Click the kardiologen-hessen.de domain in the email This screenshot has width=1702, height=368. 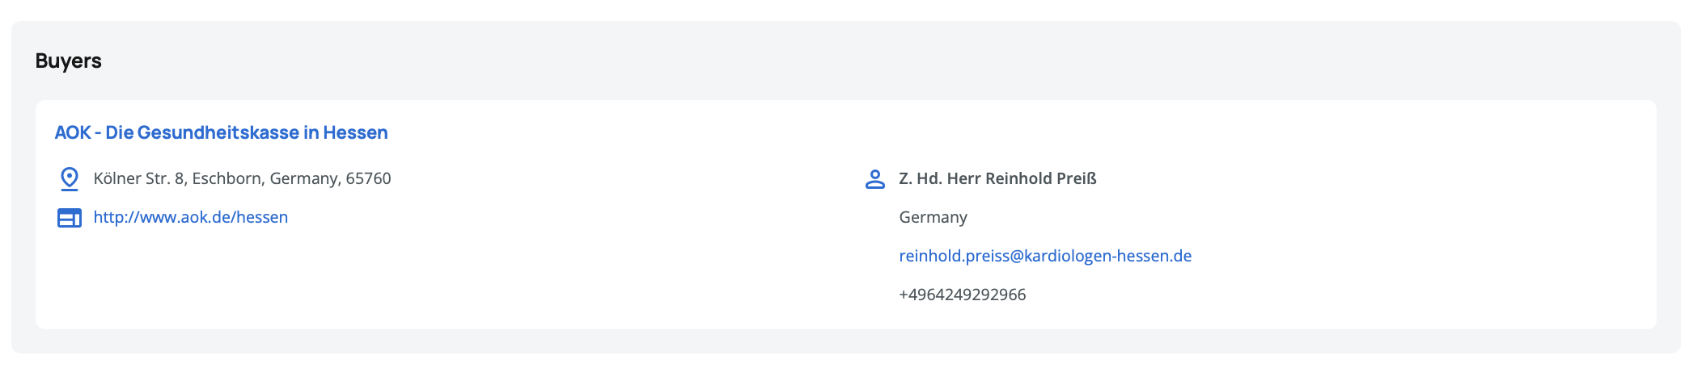pyautogui.click(x=1108, y=256)
